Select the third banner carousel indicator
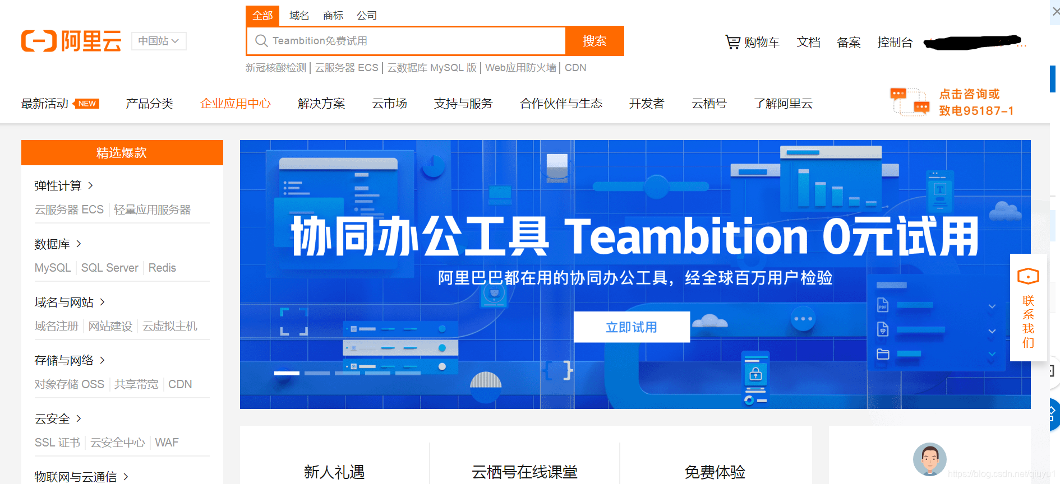This screenshot has height=484, width=1060. point(347,373)
